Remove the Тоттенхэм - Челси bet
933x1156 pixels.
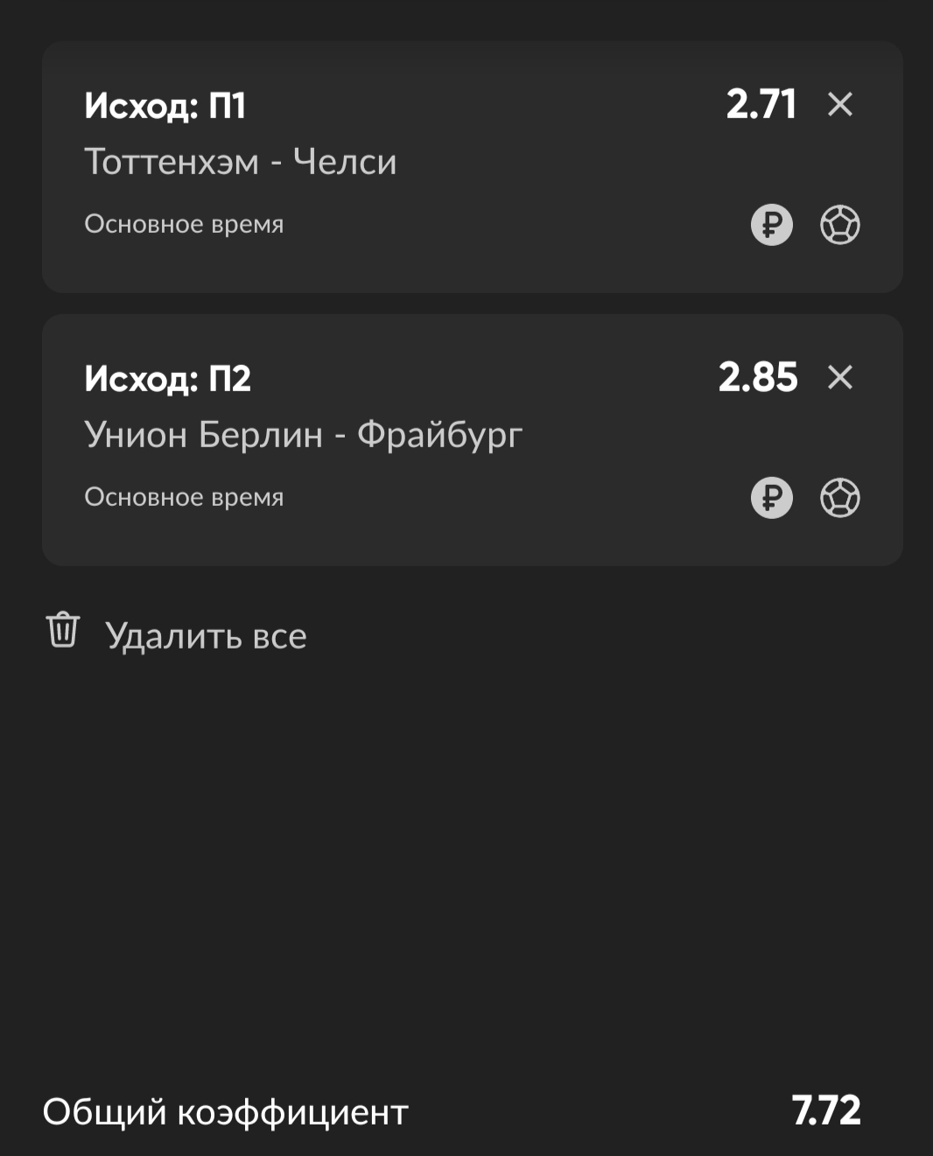(x=839, y=105)
